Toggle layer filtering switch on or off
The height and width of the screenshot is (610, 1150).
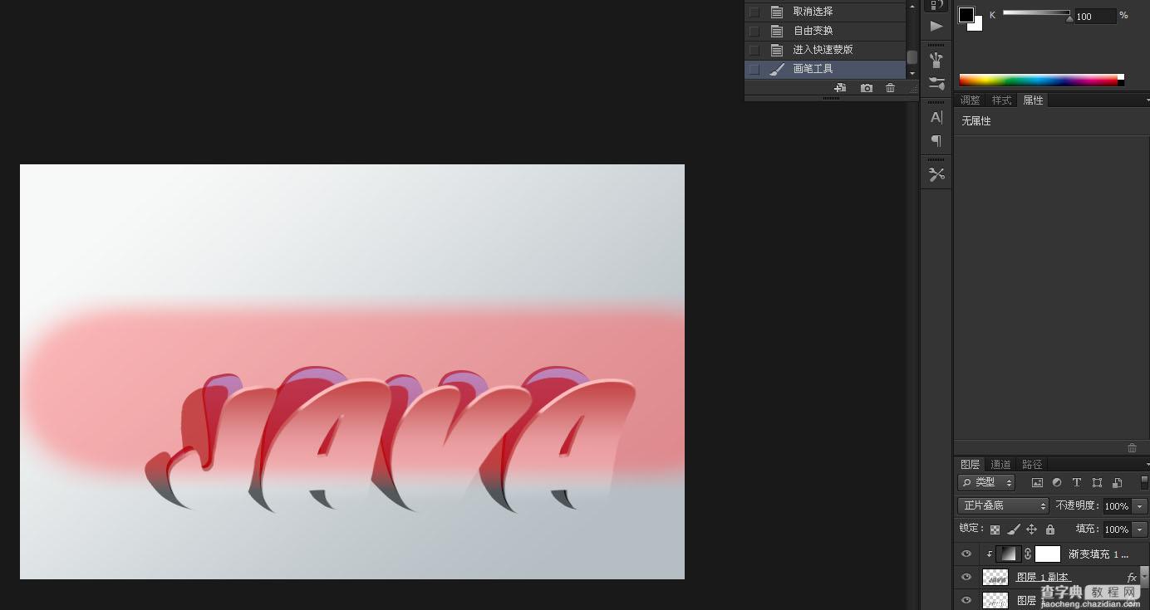pyautogui.click(x=1144, y=482)
